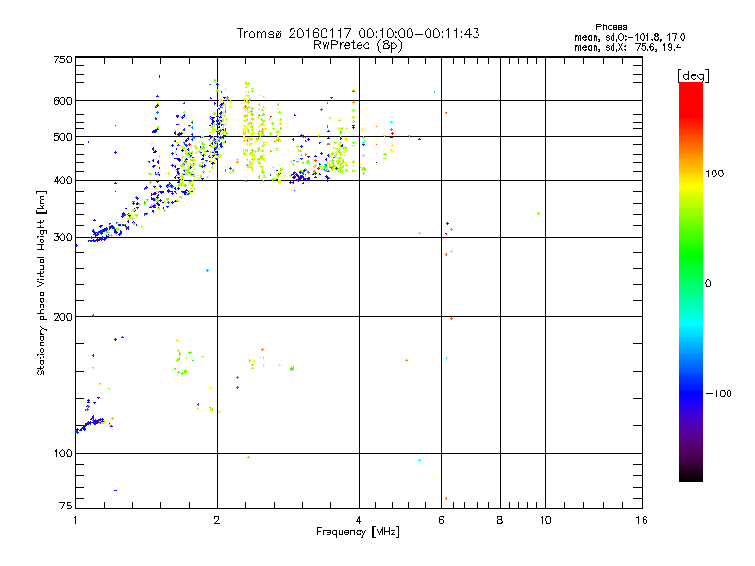The height and width of the screenshot is (566, 755).
Task: Click the "500" height tick label
Action: [x=62, y=137]
